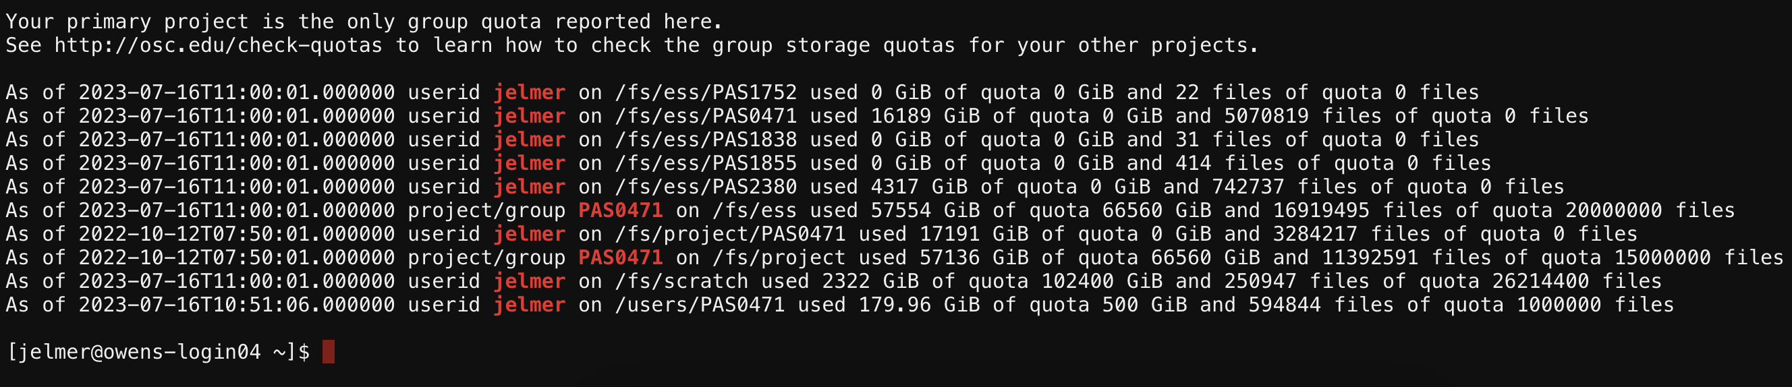Click the red jelmer on /fs/scratch line

(x=530, y=281)
